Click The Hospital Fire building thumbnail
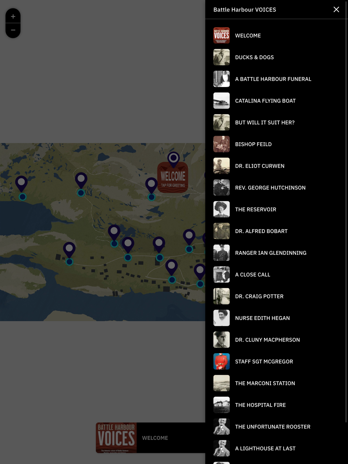This screenshot has height=464, width=348. pyautogui.click(x=221, y=405)
